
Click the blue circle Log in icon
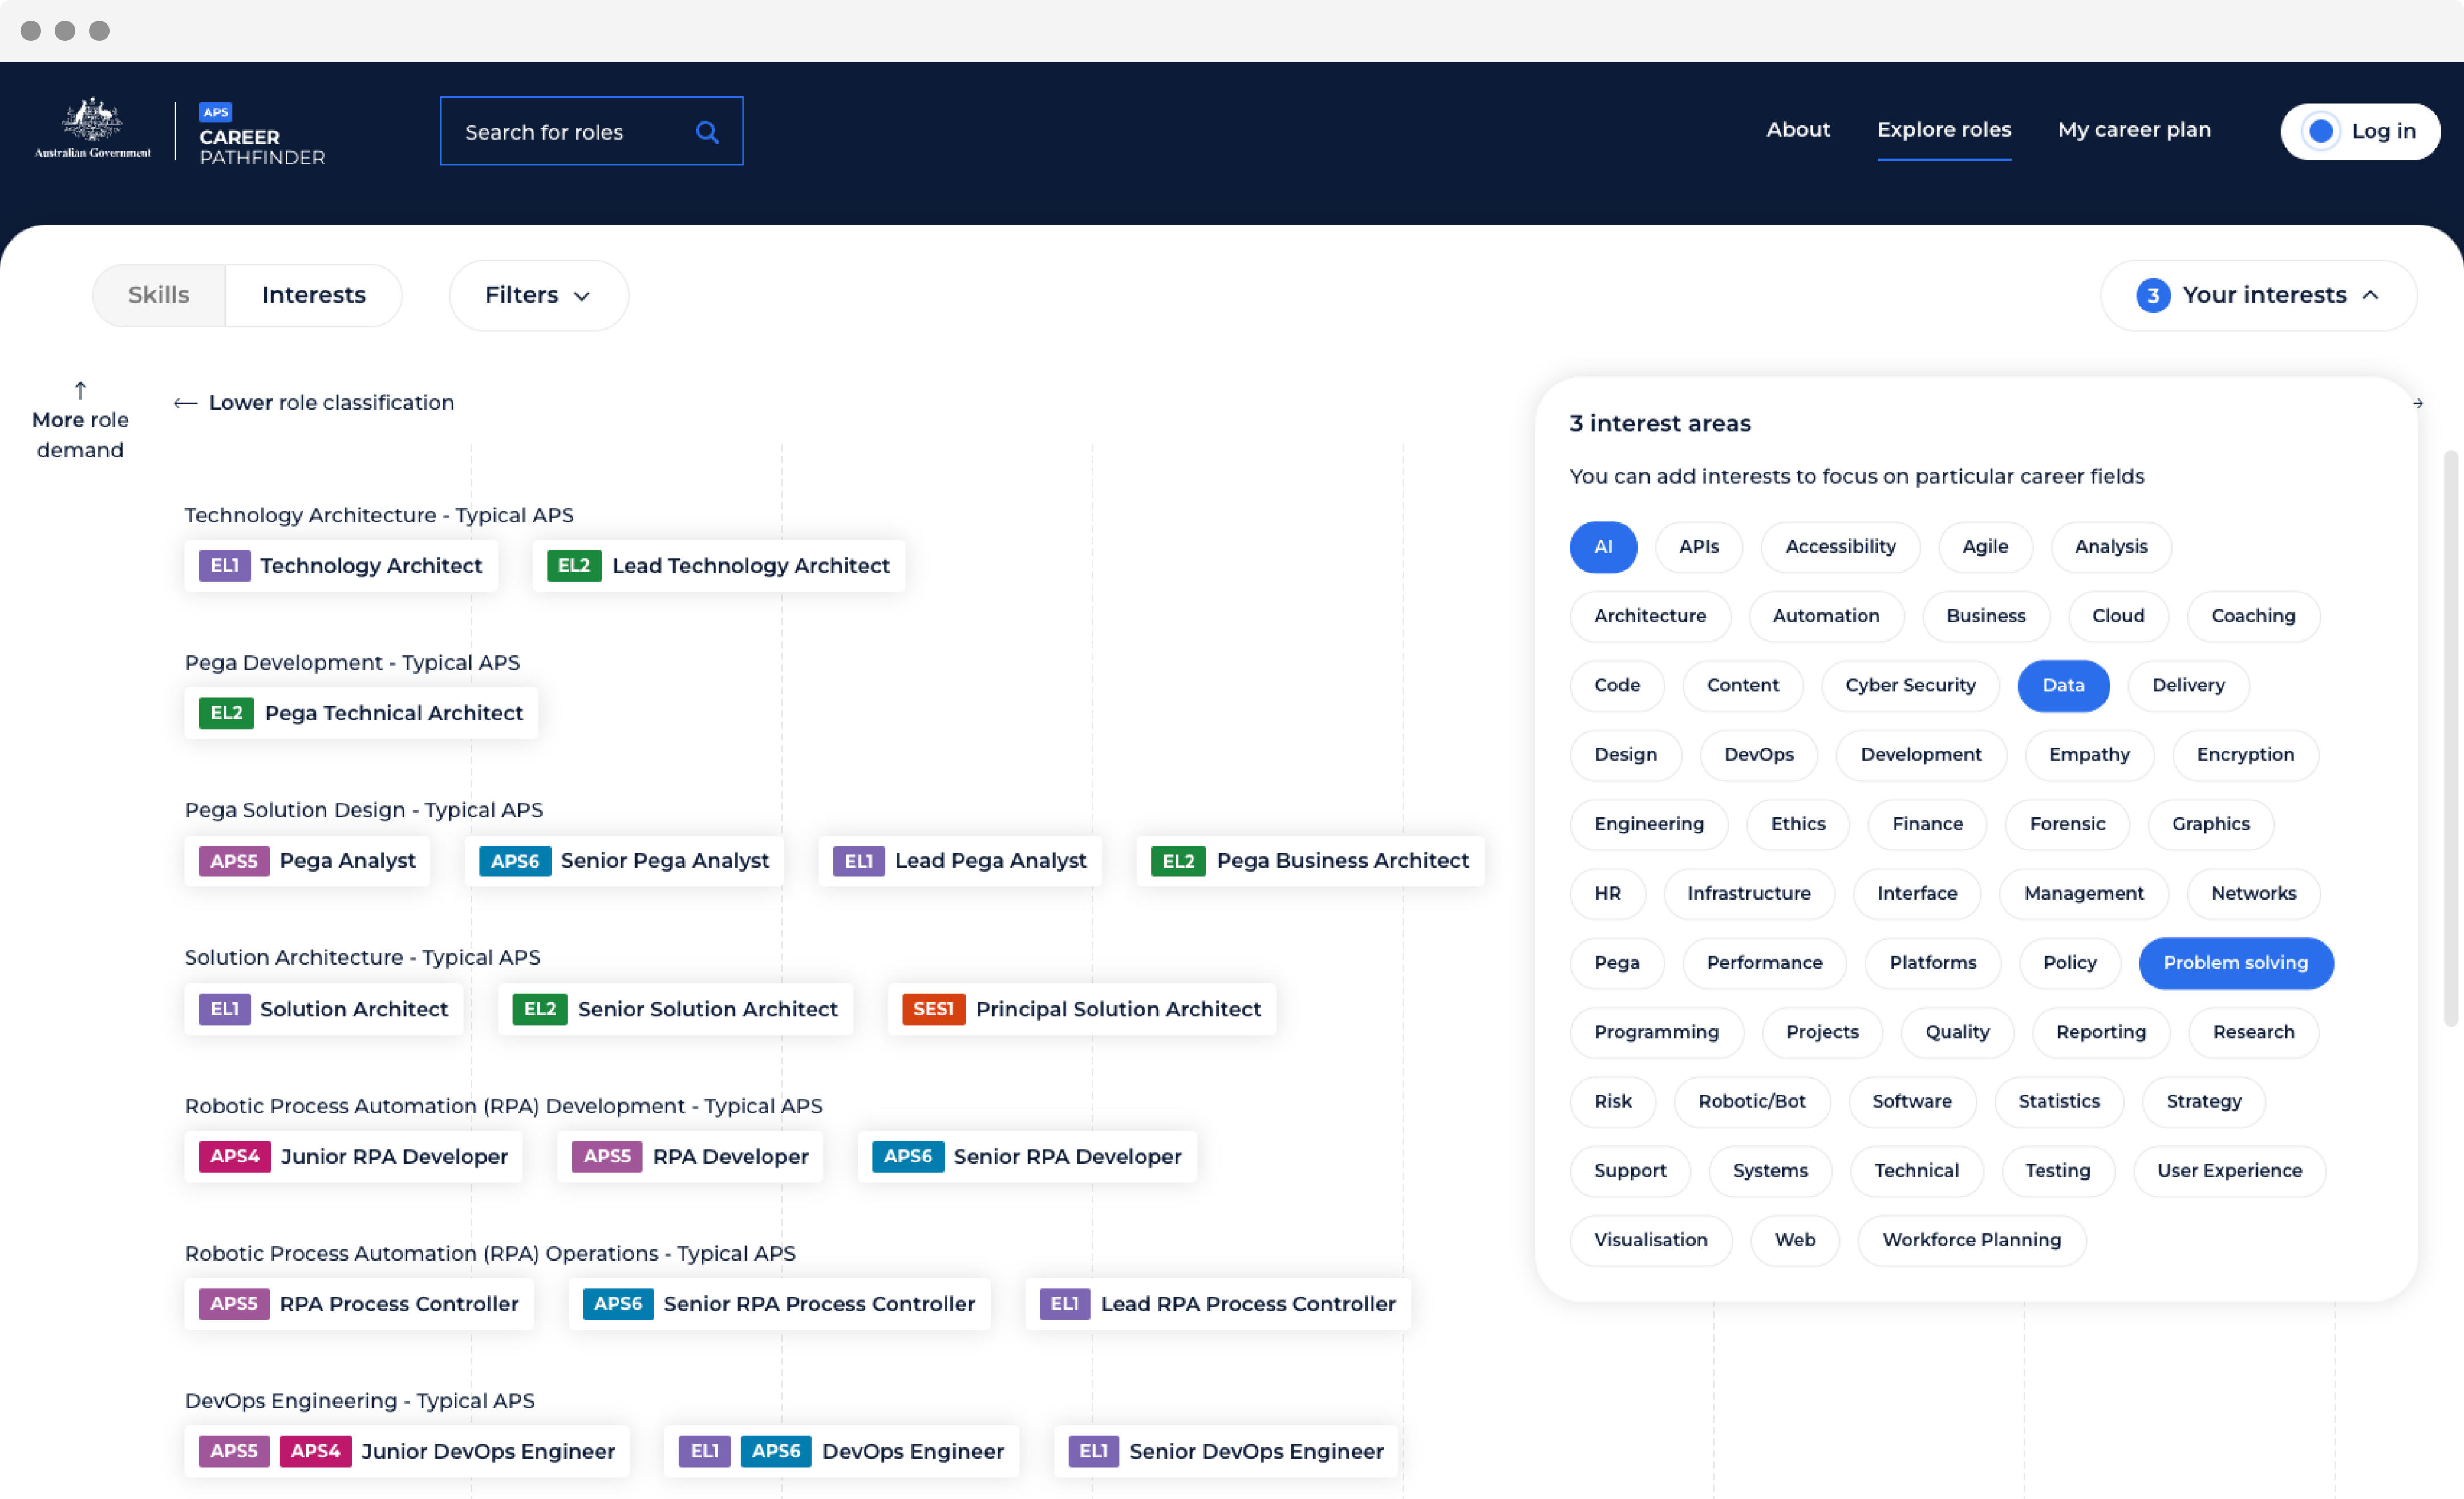[2320, 131]
